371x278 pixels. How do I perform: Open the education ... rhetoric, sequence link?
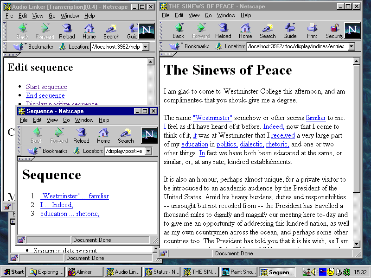(x=70, y=214)
